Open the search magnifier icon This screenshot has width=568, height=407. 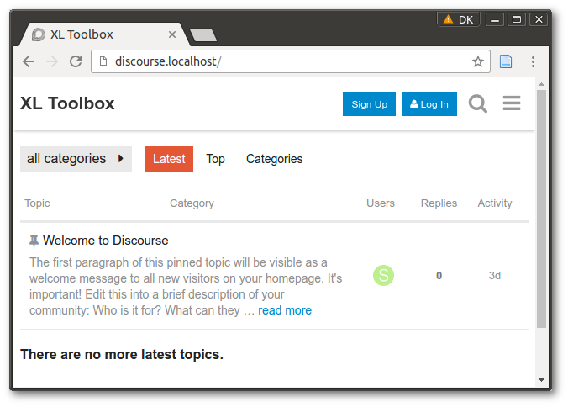pos(477,104)
